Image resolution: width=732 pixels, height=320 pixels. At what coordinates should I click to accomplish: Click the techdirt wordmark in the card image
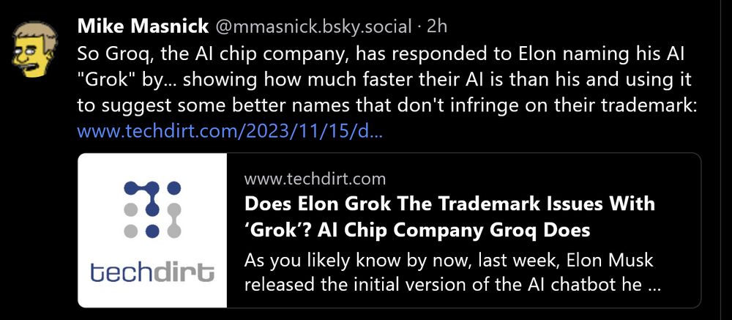click(152, 272)
